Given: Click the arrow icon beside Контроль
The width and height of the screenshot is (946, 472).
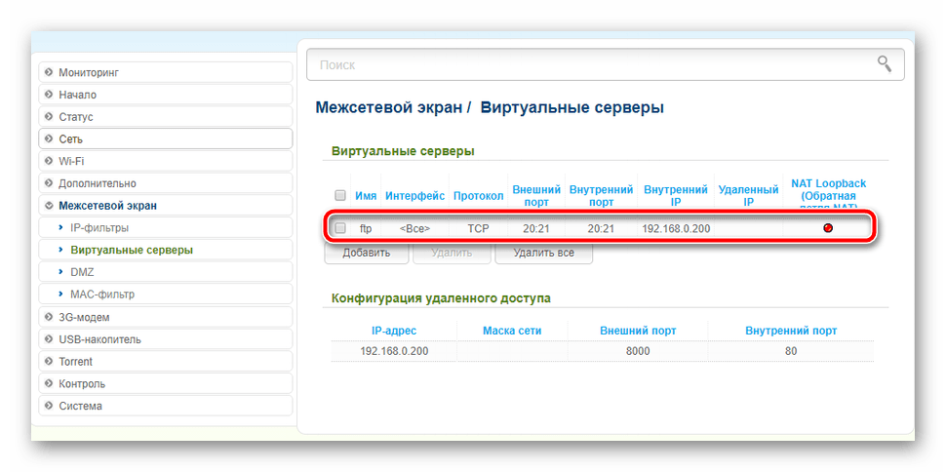Looking at the screenshot, I should pyautogui.click(x=49, y=383).
